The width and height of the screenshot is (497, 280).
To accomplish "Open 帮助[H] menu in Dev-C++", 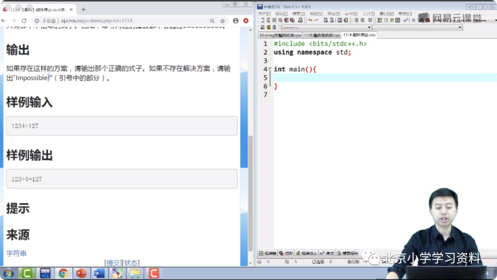I will (x=405, y=14).
